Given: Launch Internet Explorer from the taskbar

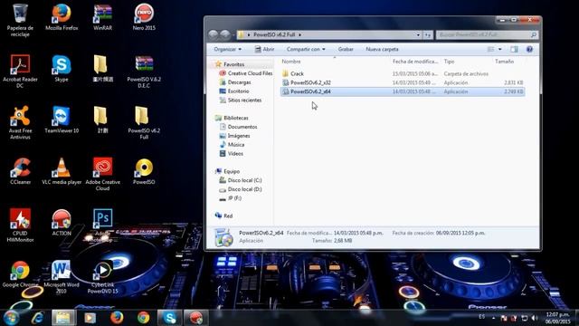Looking at the screenshot, I should [37, 318].
